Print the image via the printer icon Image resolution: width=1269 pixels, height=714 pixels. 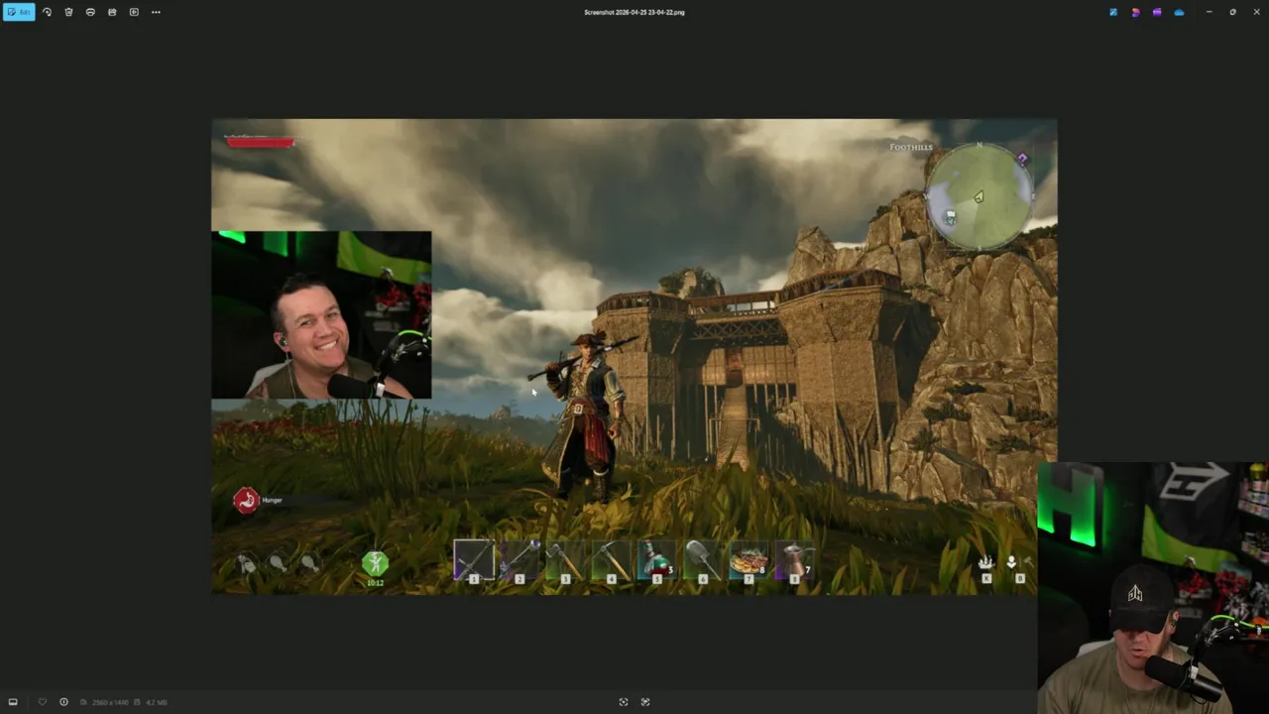(90, 12)
